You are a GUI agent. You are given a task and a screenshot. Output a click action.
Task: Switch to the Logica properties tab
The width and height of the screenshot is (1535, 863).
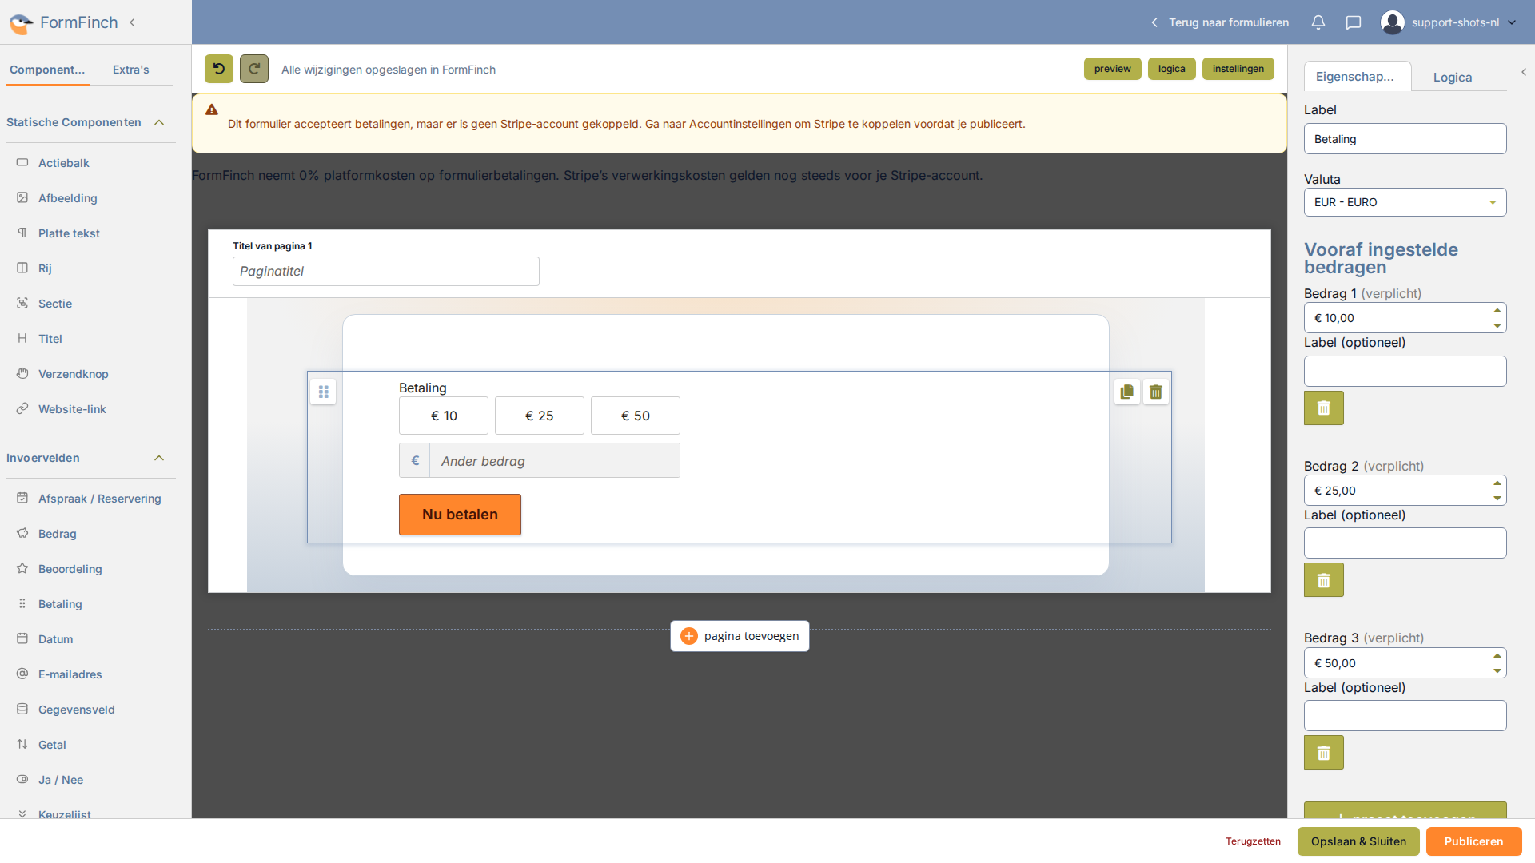pyautogui.click(x=1453, y=77)
